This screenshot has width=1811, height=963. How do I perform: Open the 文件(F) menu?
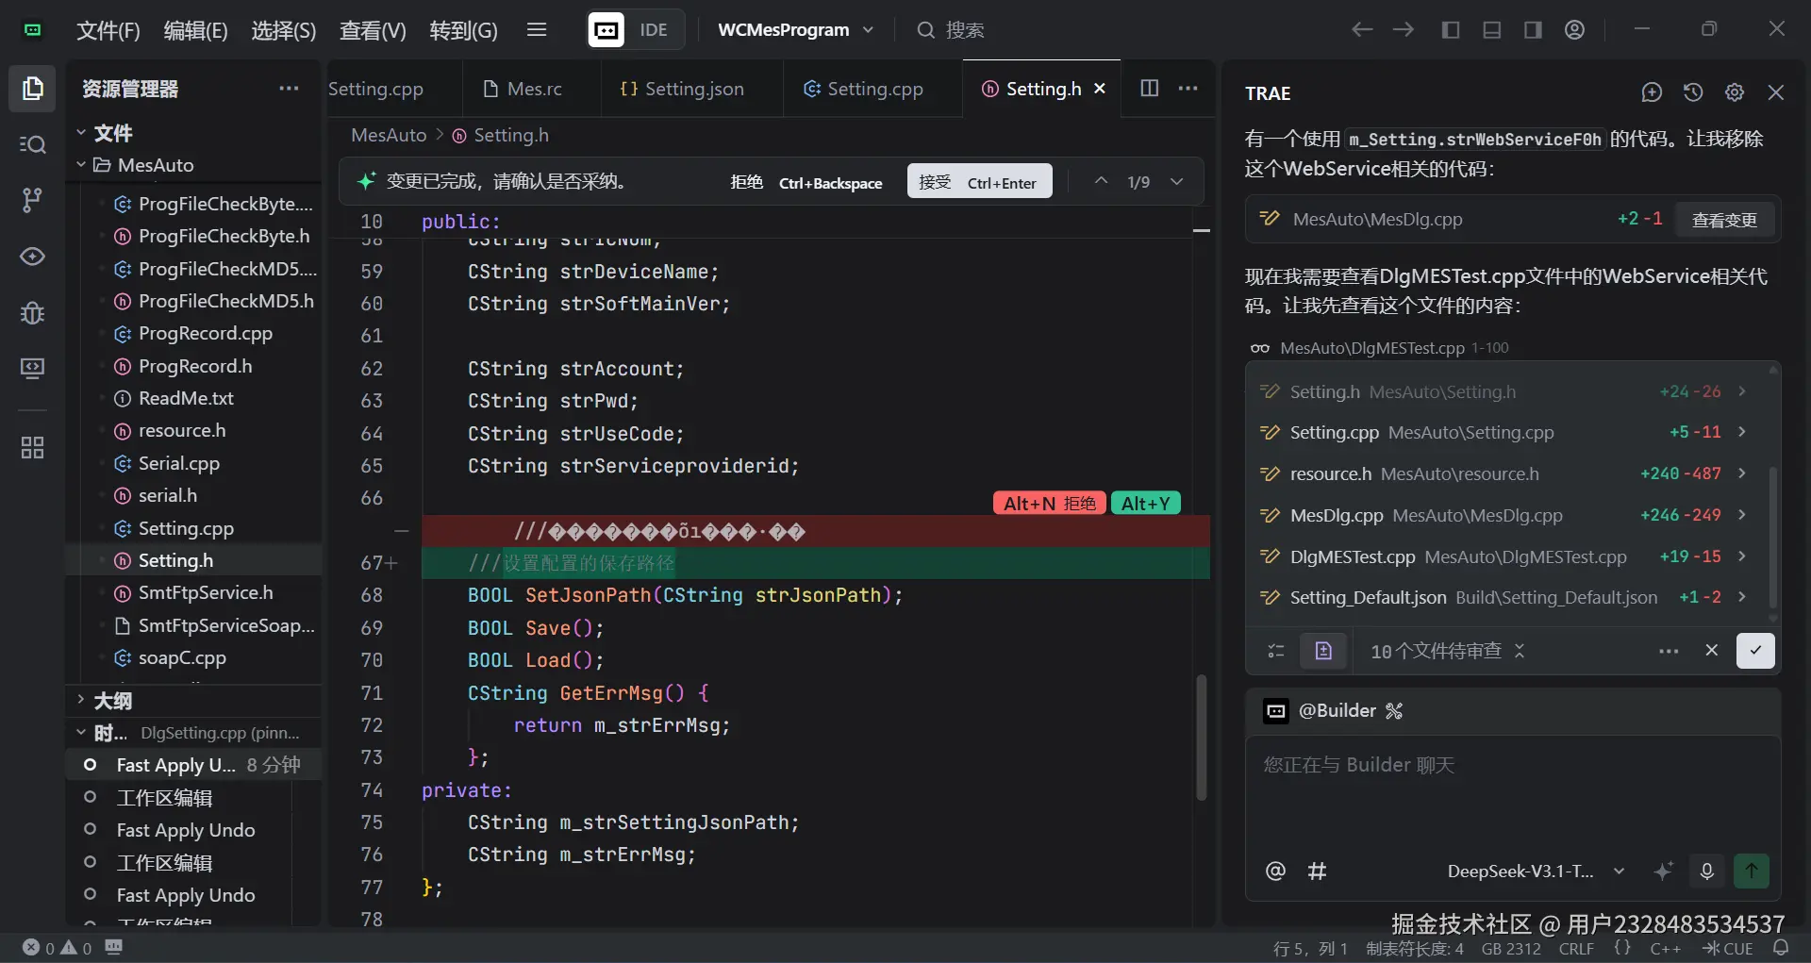(108, 30)
